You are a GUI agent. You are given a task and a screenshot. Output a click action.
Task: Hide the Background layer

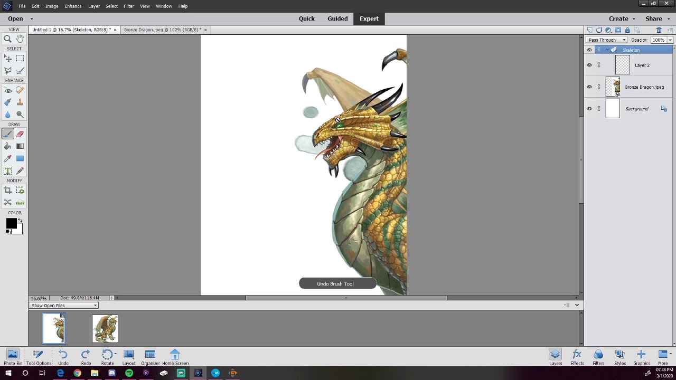pos(589,109)
